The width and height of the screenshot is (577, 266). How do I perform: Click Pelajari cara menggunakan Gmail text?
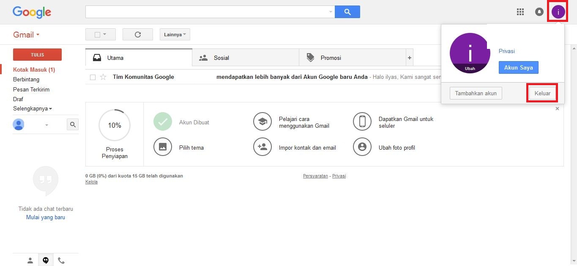coord(304,122)
